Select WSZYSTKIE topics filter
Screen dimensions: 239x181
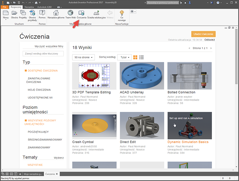(x=35, y=165)
